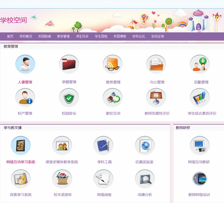
Task: Follow the 家校互动 text link
Action: coord(113,113)
